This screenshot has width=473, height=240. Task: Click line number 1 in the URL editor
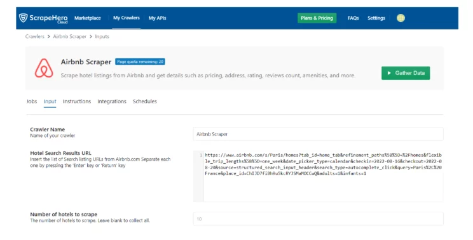click(201, 155)
